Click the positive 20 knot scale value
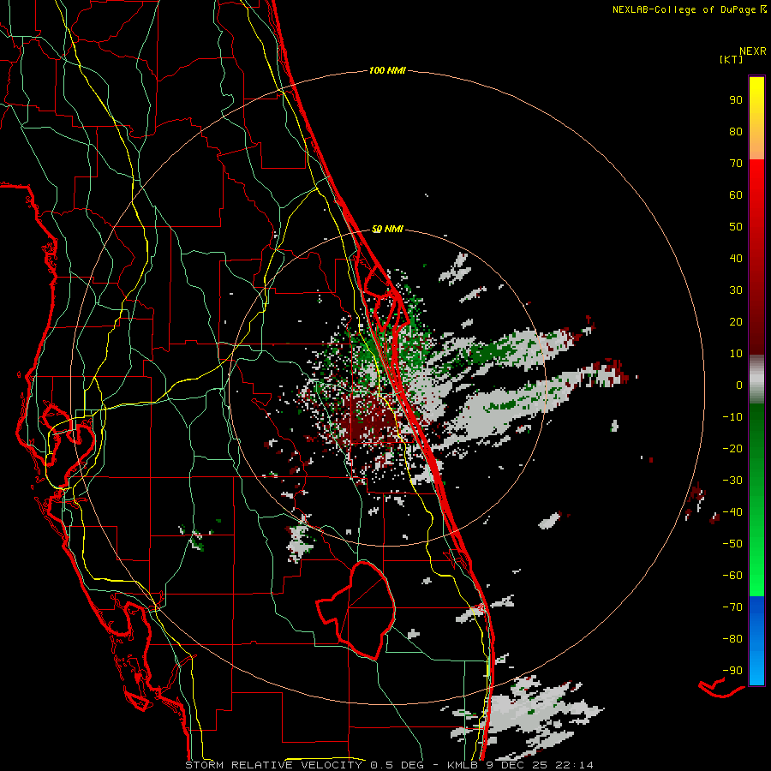The width and height of the screenshot is (771, 771). pyautogui.click(x=736, y=321)
